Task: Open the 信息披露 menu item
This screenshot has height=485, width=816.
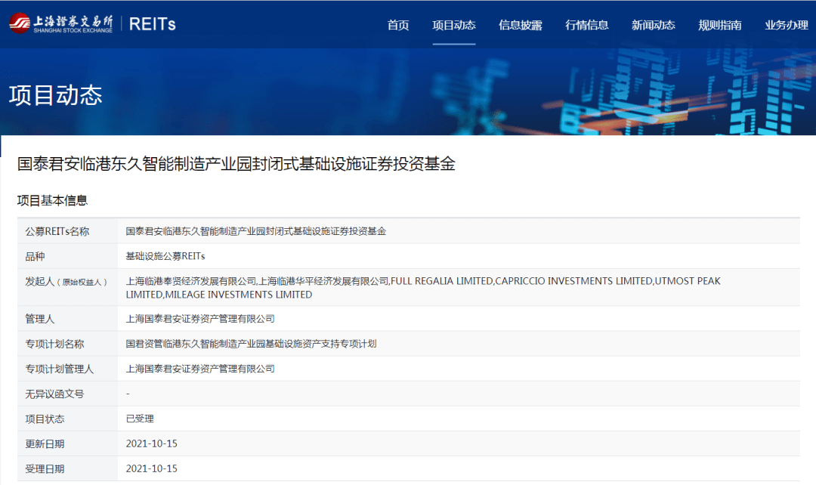Action: pos(521,25)
